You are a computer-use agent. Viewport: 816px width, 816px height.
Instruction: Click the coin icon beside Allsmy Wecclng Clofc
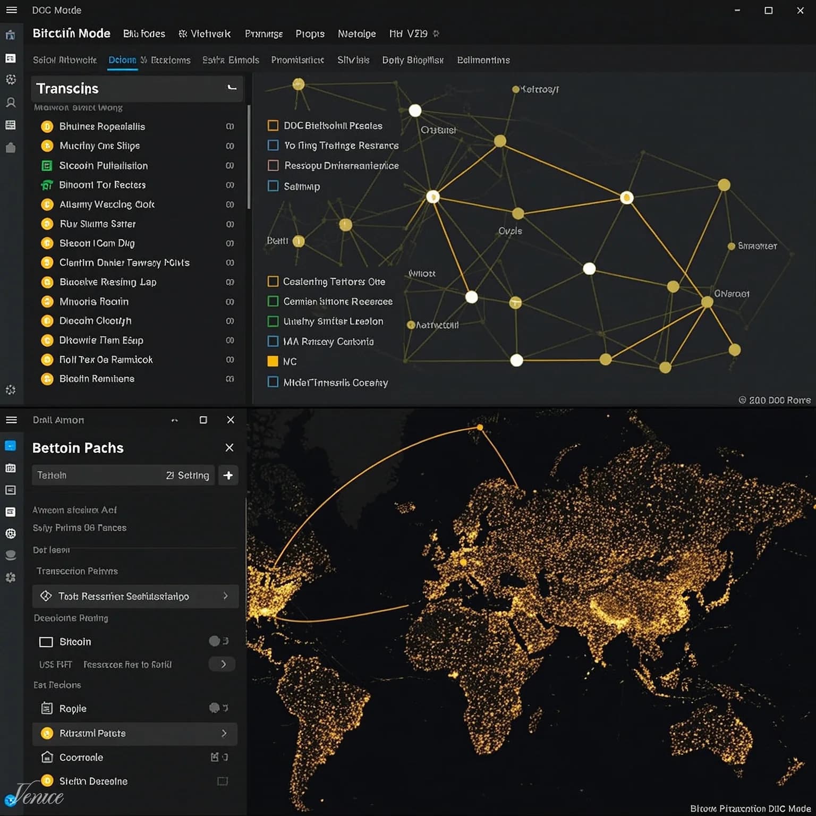point(47,205)
